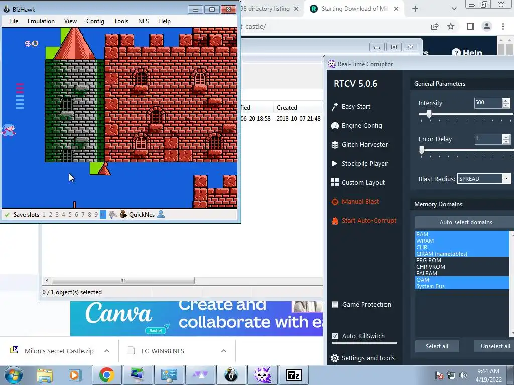Image resolution: width=514 pixels, height=385 pixels.
Task: Select save slot 1 in BizHawk
Action: (44, 215)
